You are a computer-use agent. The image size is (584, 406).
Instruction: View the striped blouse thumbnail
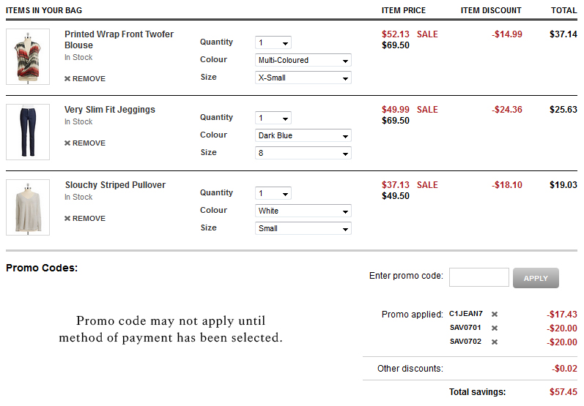tap(28, 56)
